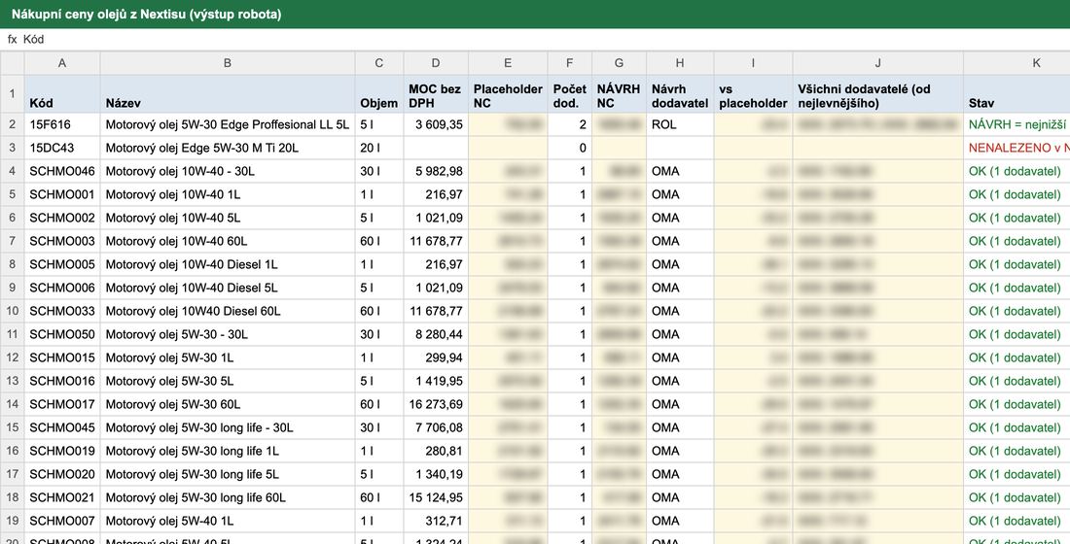Click Motorový olej 5W-30 - 30L cell

click(228, 334)
